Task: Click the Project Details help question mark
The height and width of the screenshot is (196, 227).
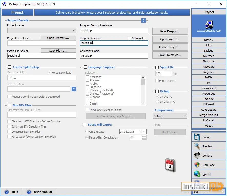Action: coord(143,20)
